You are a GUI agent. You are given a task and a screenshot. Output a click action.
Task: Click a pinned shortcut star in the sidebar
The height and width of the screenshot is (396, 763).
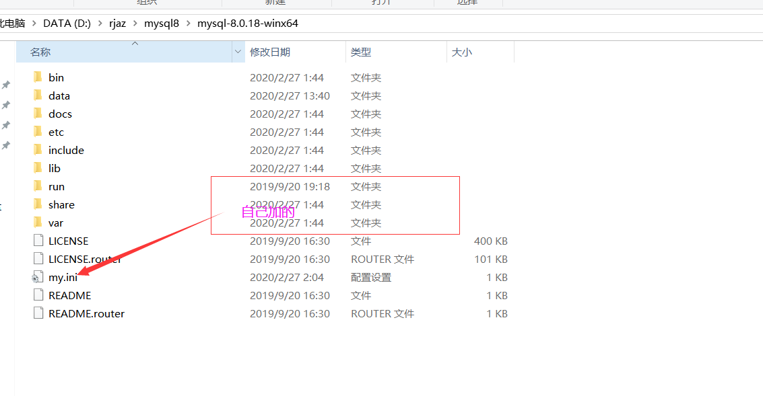[6, 85]
